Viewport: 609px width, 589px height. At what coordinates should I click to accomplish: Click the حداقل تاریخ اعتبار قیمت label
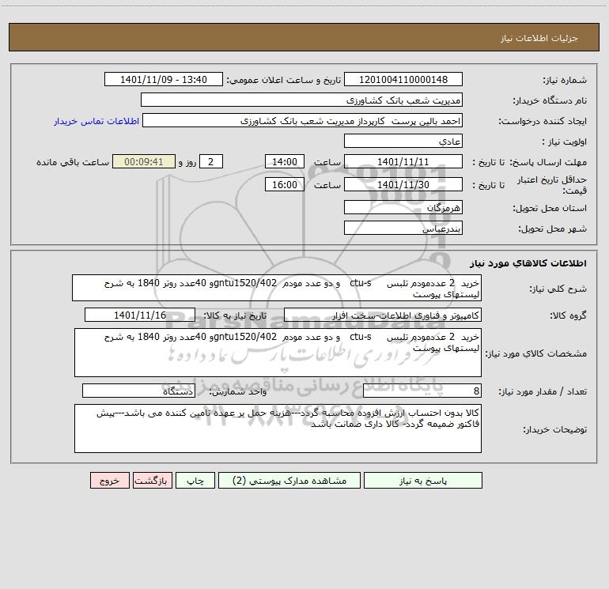tap(551, 185)
